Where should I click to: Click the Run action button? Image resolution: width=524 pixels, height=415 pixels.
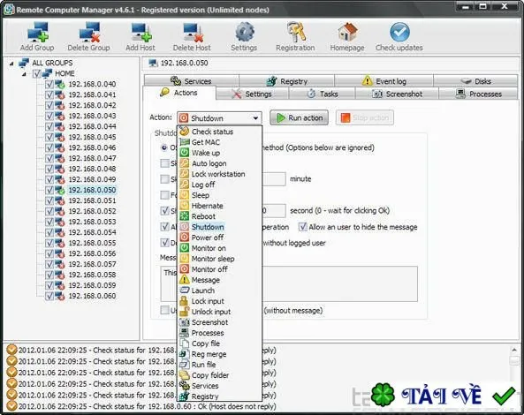299,117
